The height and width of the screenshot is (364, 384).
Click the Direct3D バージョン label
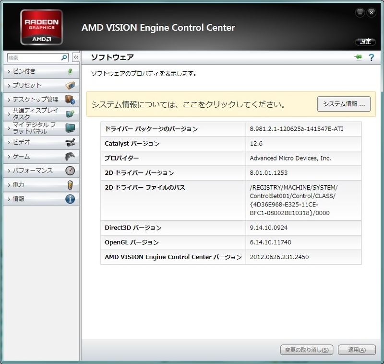[x=133, y=227]
